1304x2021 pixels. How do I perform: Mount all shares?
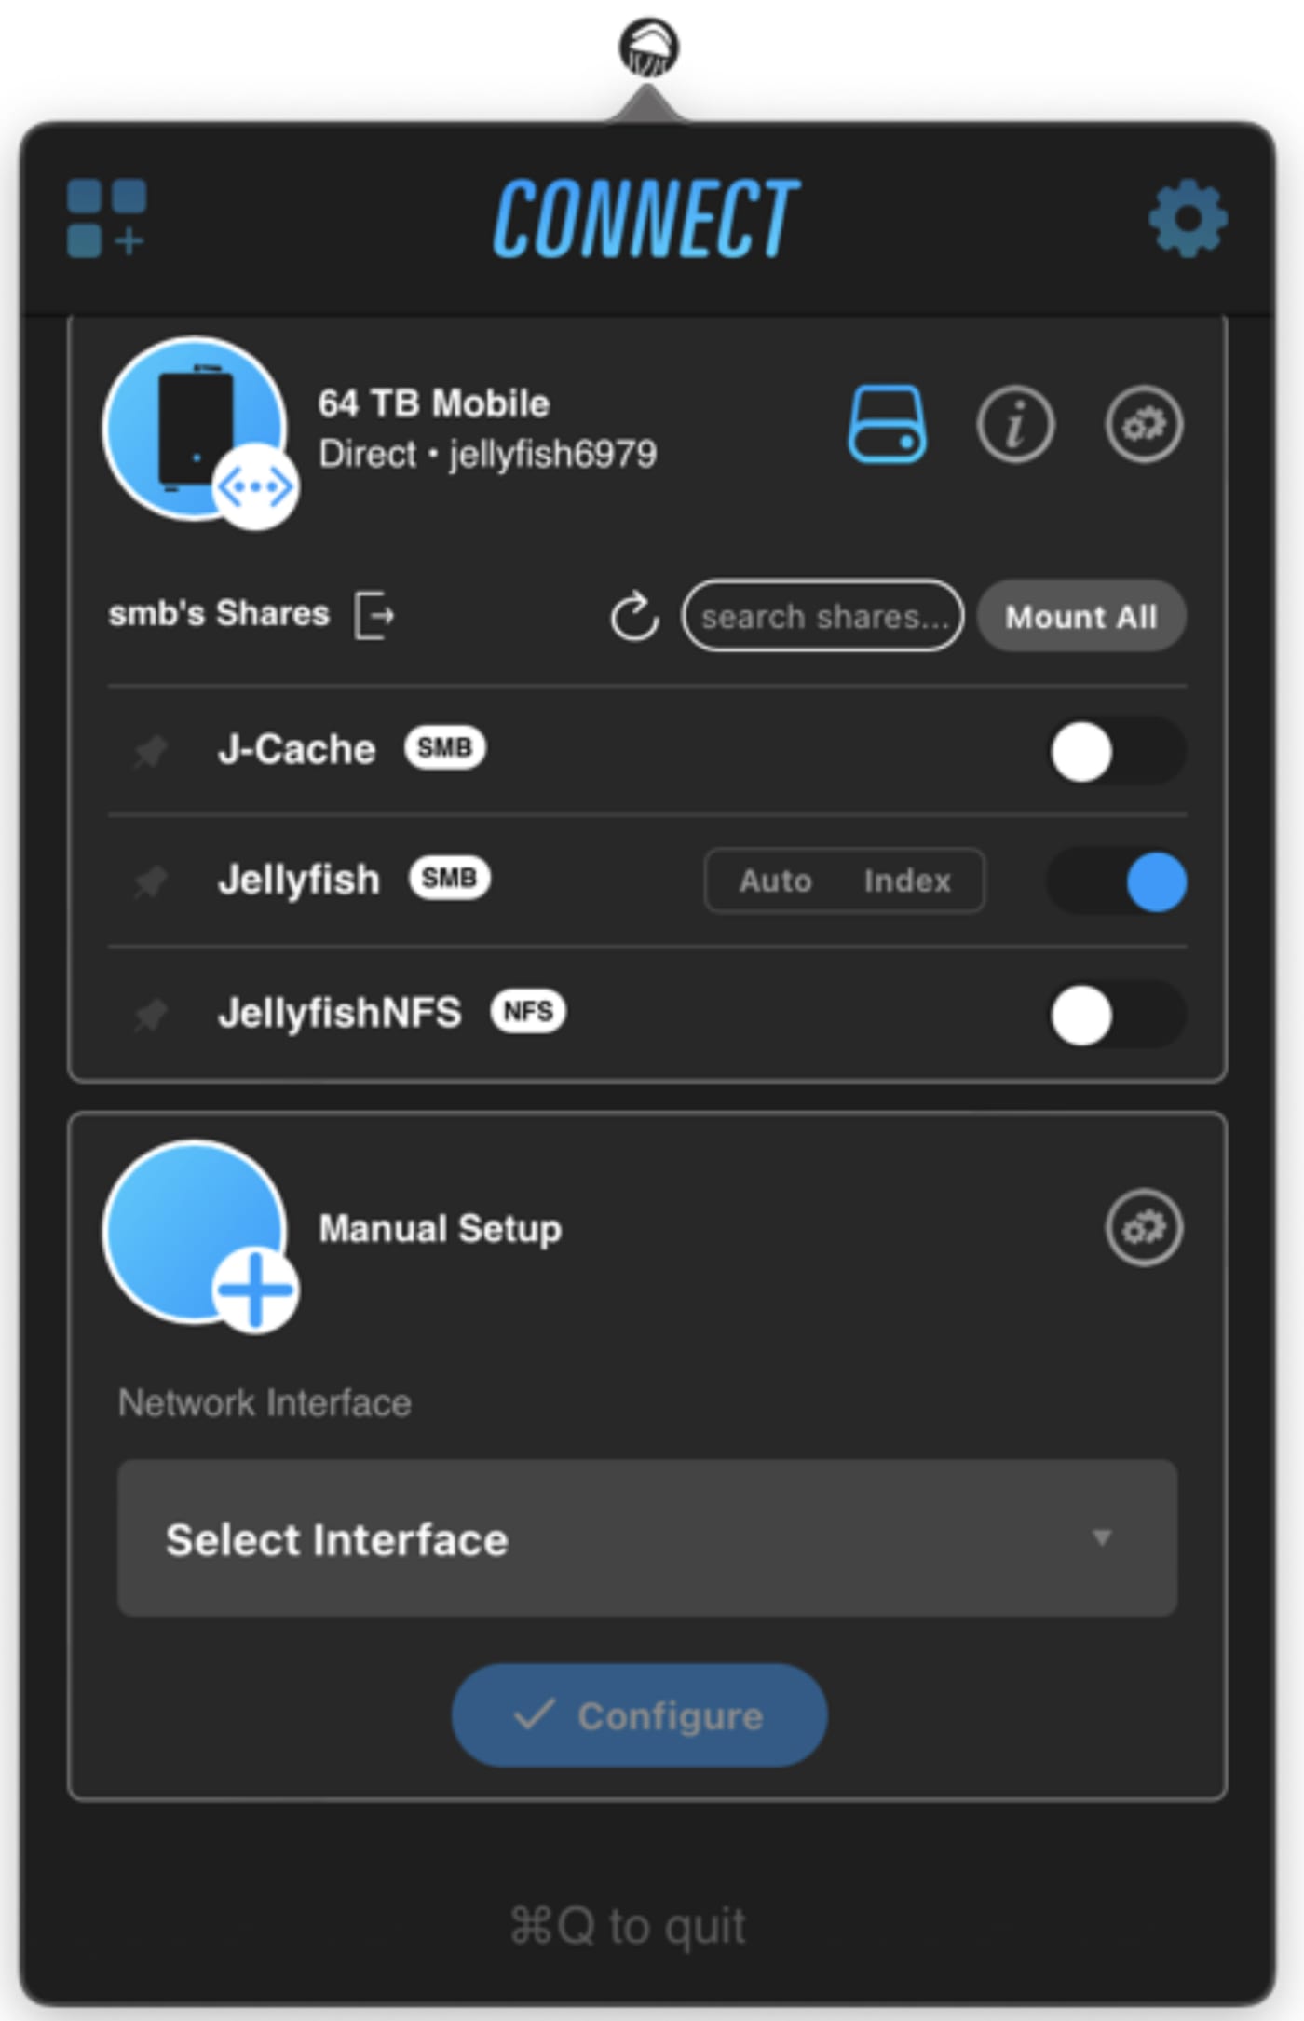(x=1081, y=616)
